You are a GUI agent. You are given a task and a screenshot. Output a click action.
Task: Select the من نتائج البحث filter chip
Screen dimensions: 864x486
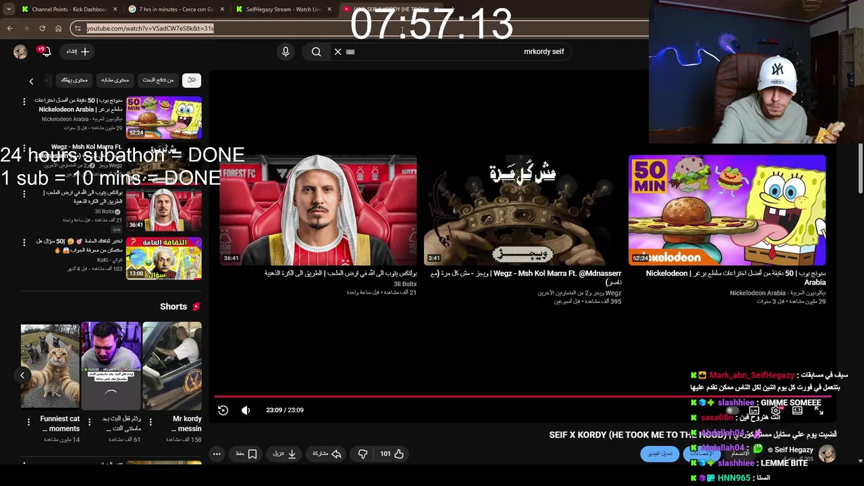click(158, 80)
